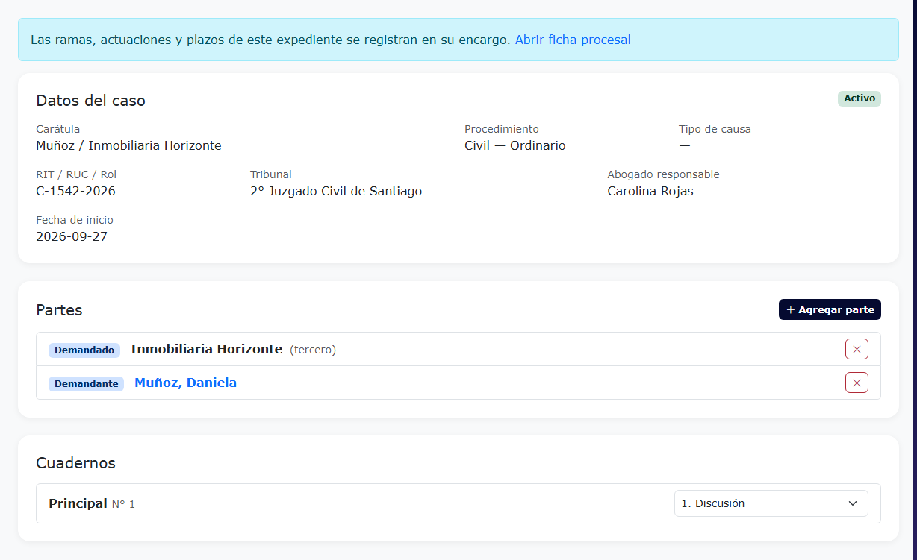Image resolution: width=917 pixels, height=560 pixels.
Task: Expand the 1. Discusión stage dropdown
Action: point(771,503)
